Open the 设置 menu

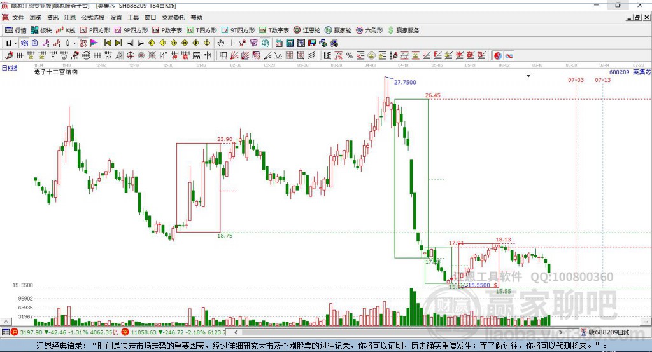116,17
